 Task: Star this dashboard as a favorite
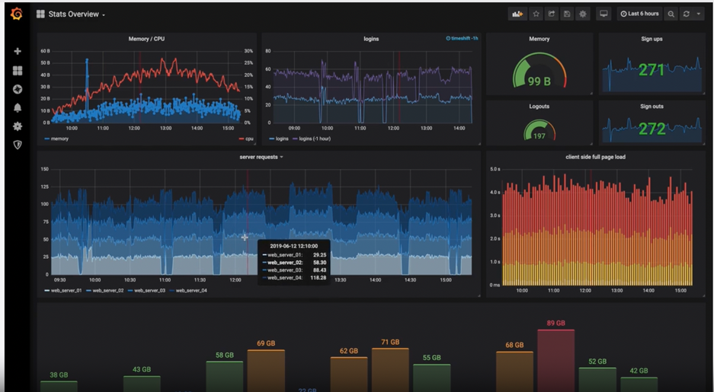click(536, 14)
